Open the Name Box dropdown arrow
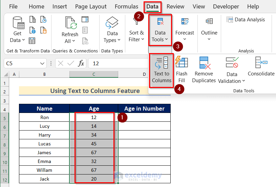 pyautogui.click(x=42, y=64)
